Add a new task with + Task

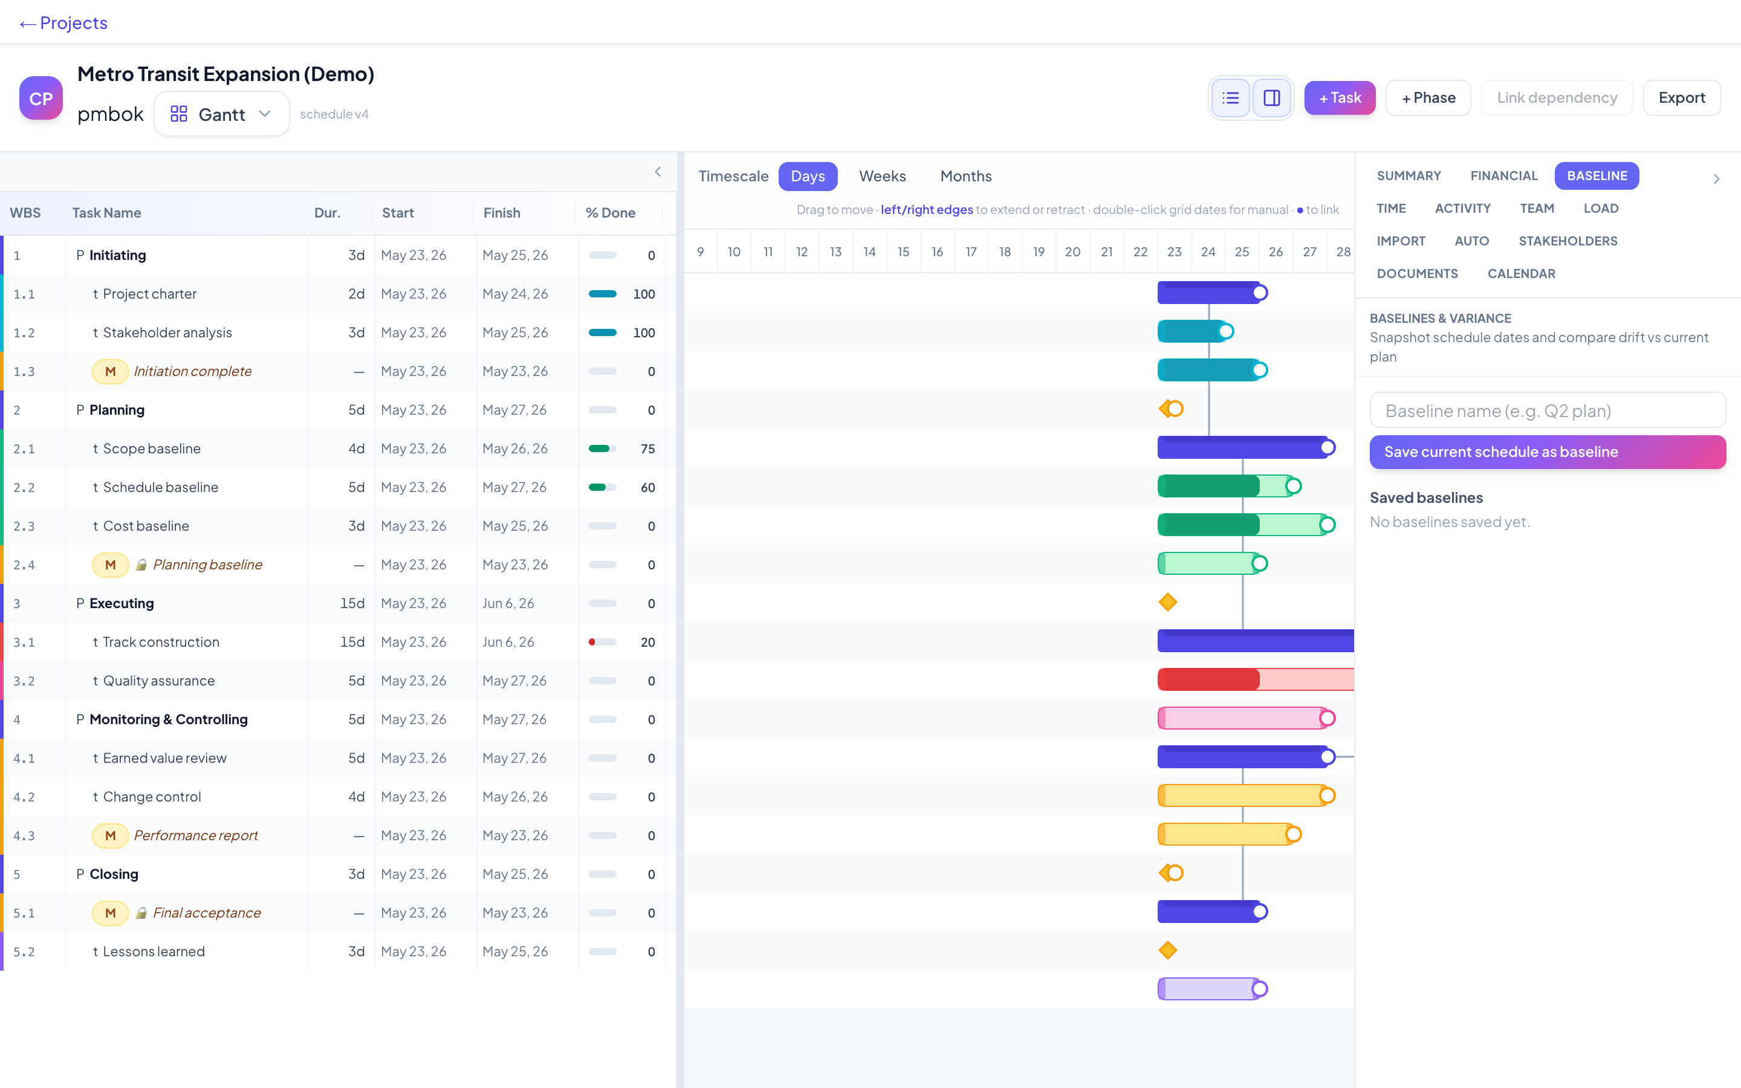(1340, 98)
